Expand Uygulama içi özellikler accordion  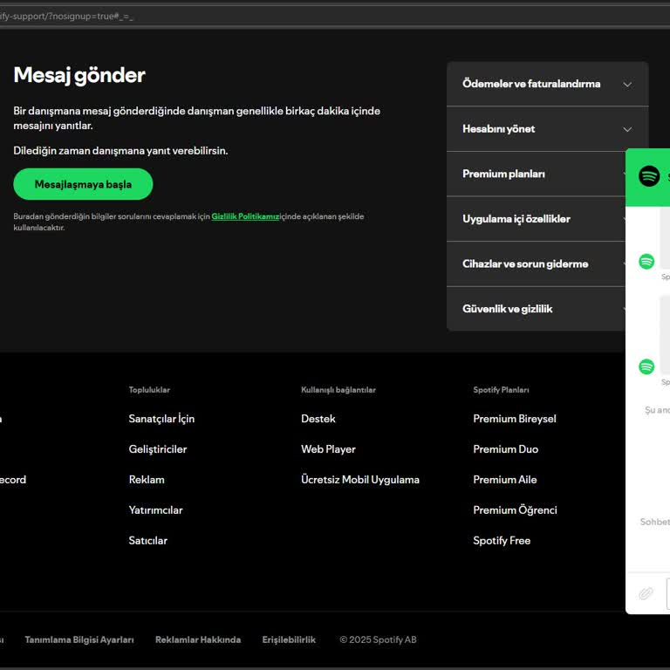537,219
